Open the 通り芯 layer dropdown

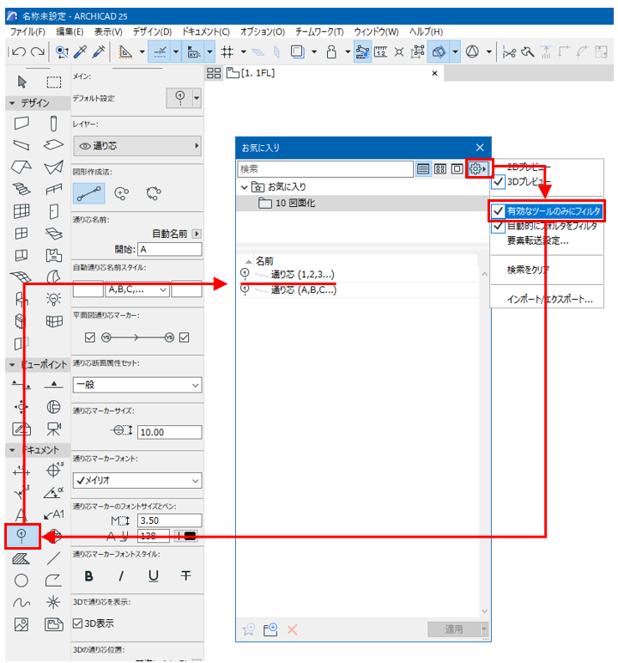point(137,146)
